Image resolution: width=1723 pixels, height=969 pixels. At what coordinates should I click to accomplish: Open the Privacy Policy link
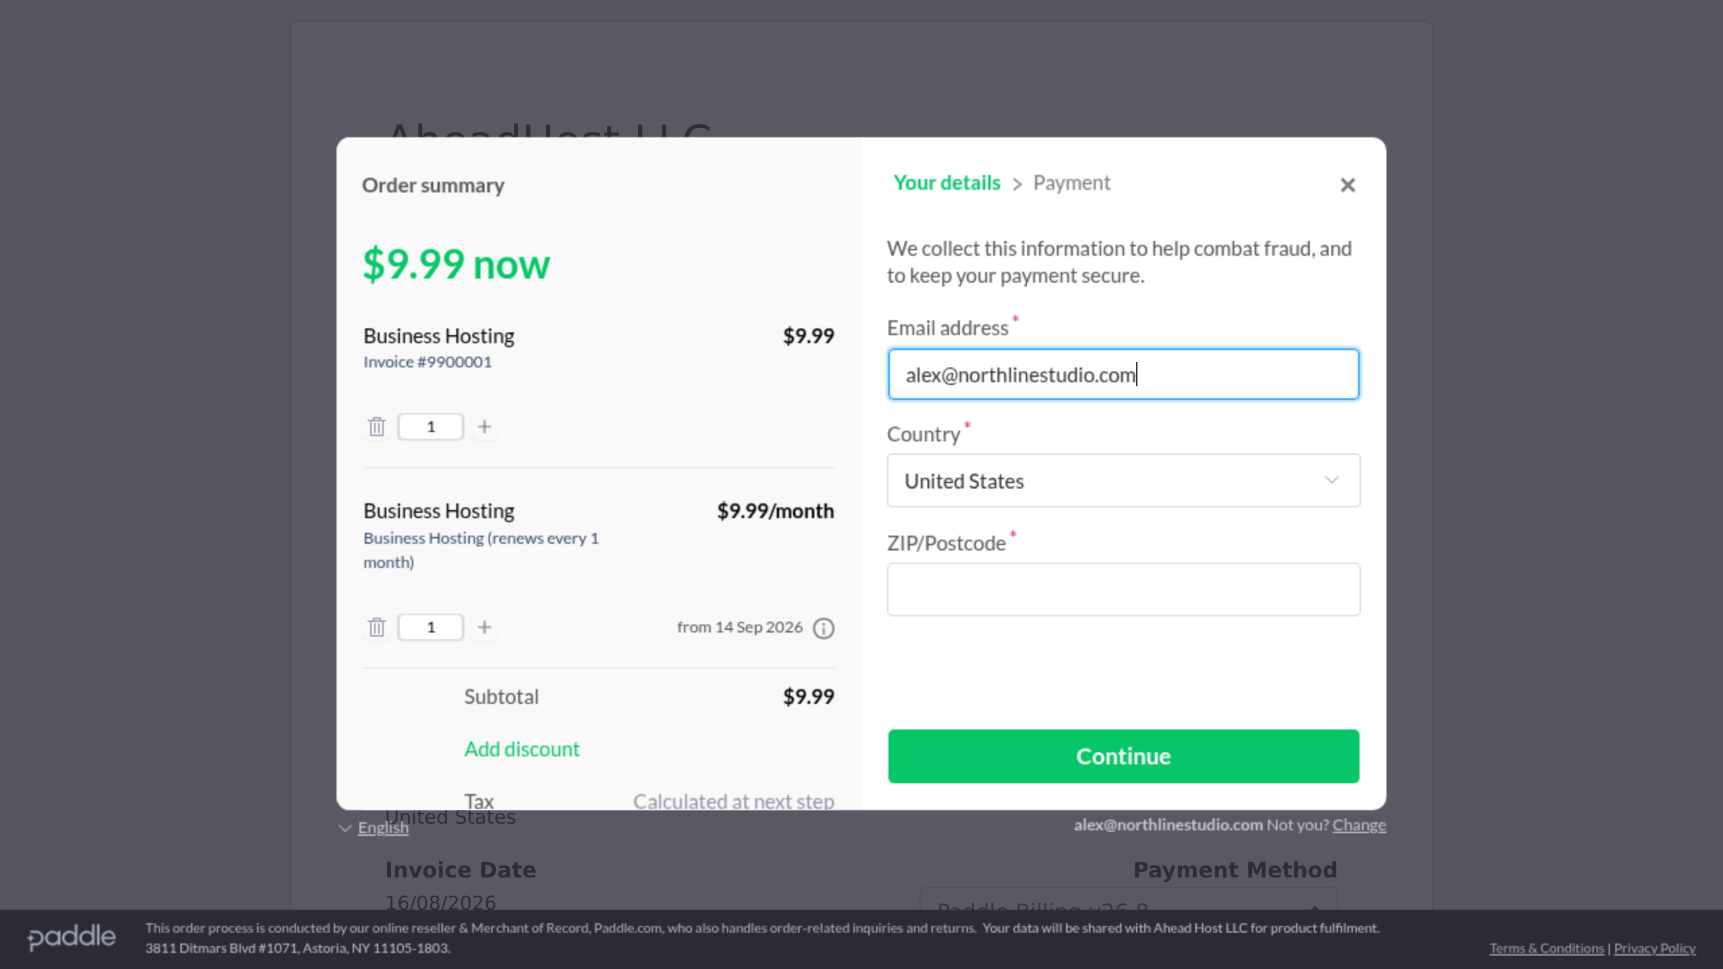coord(1654,948)
